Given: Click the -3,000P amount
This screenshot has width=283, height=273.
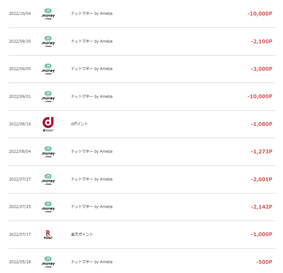Looking at the screenshot, I should [261, 69].
